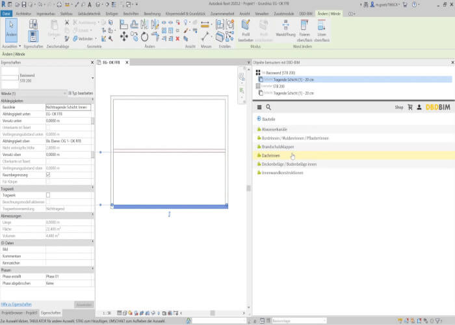Close the EG- OK FFB view tab
Viewport: 455px width, 325px height.
[x=127, y=62]
